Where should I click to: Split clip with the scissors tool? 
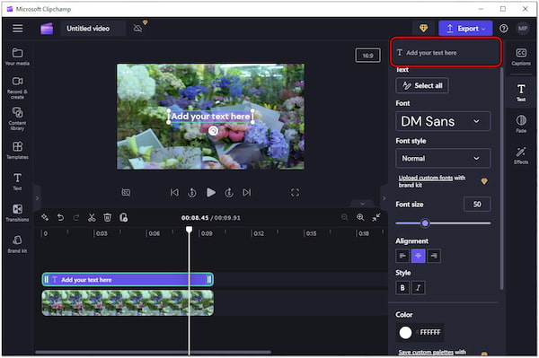[92, 218]
